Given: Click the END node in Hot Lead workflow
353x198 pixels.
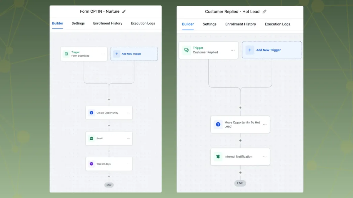Looking at the screenshot, I should [240, 183].
